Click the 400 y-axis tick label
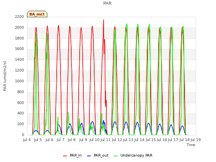Image resolution: width=216 pixels, height=162 pixels. [x=21, y=113]
